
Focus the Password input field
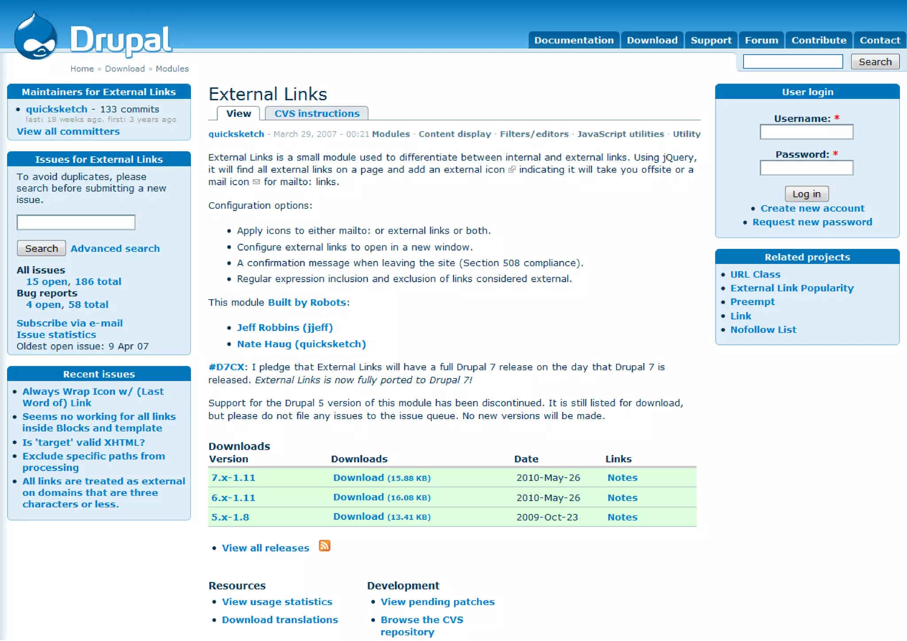point(806,168)
